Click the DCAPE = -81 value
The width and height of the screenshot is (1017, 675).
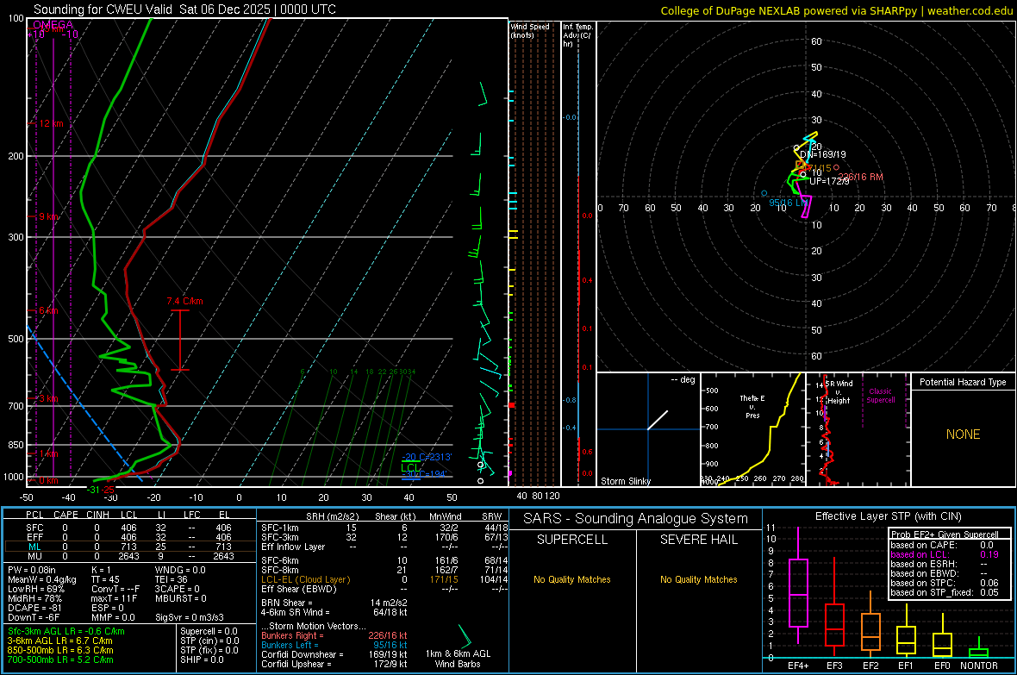(34, 608)
